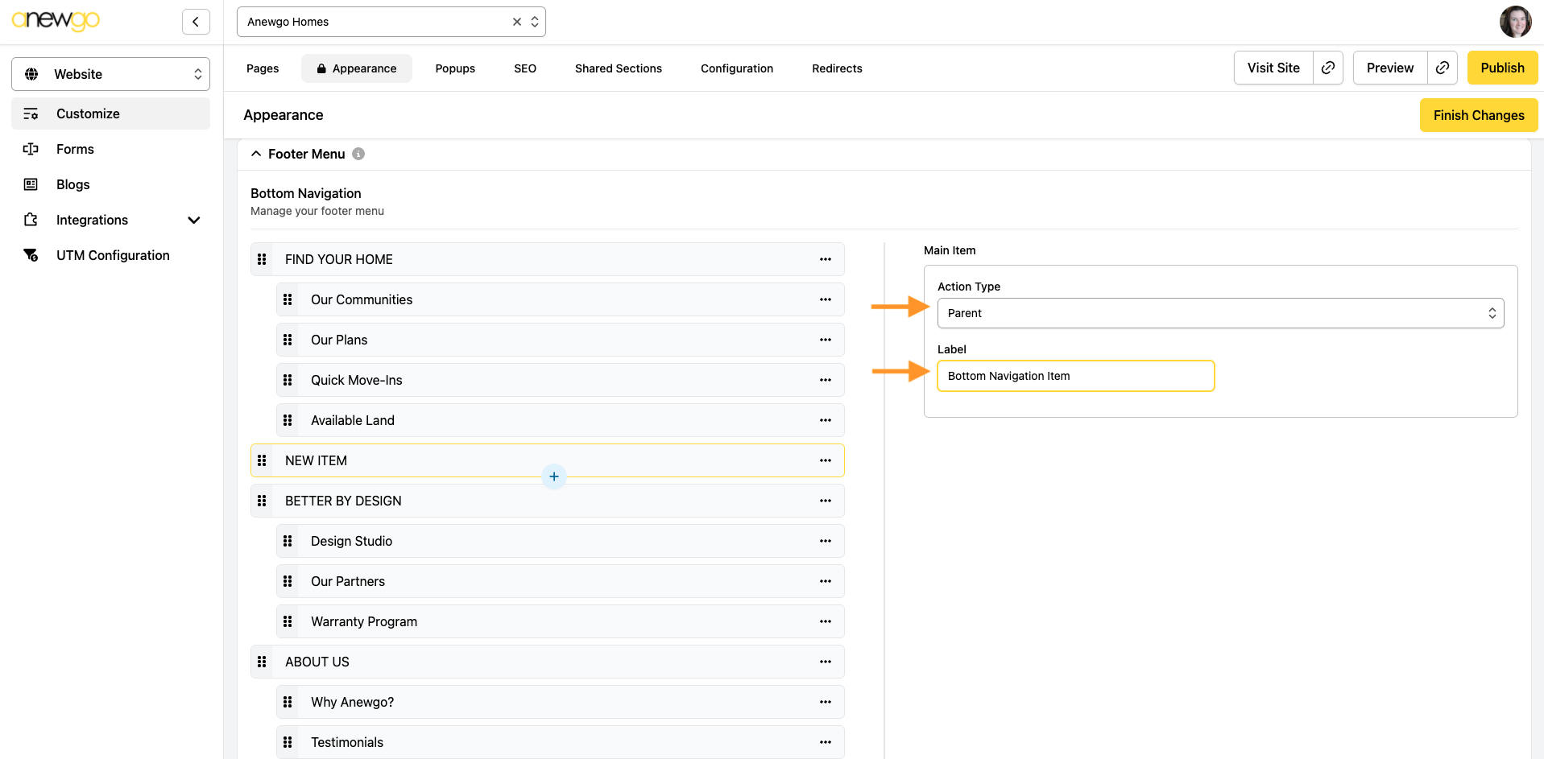
Task: Collapse the Footer Menu section
Action: tap(256, 154)
